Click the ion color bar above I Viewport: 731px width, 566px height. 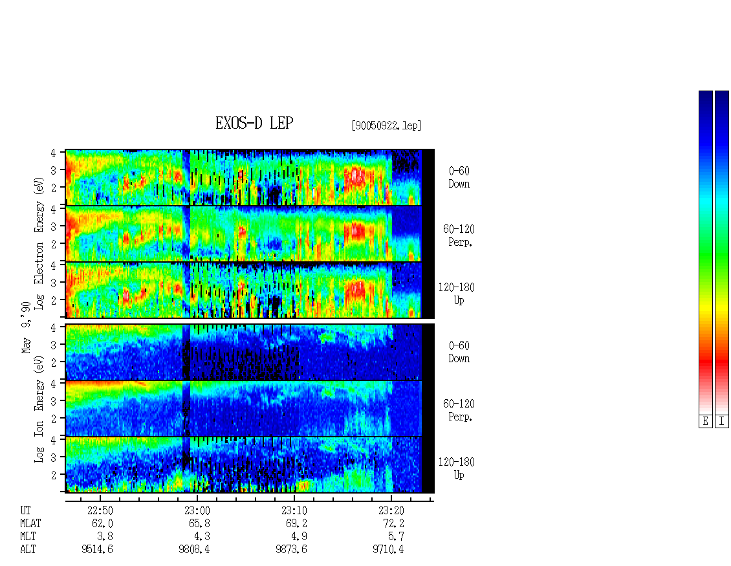pos(722,252)
